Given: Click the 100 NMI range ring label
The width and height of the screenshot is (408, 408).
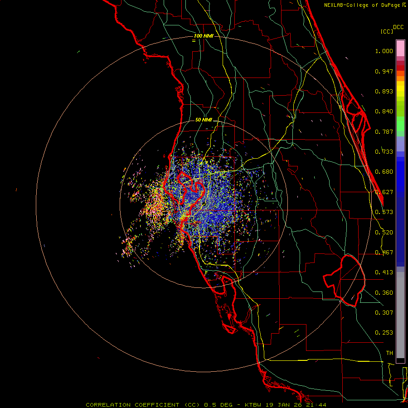Looking at the screenshot, I should pyautogui.click(x=204, y=36).
